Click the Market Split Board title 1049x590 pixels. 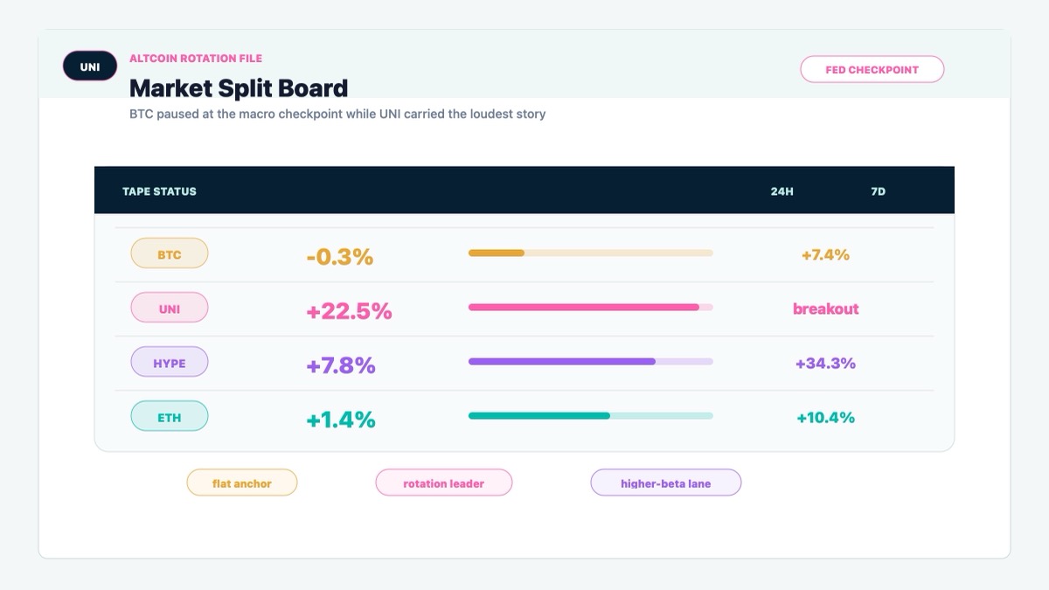coord(239,88)
